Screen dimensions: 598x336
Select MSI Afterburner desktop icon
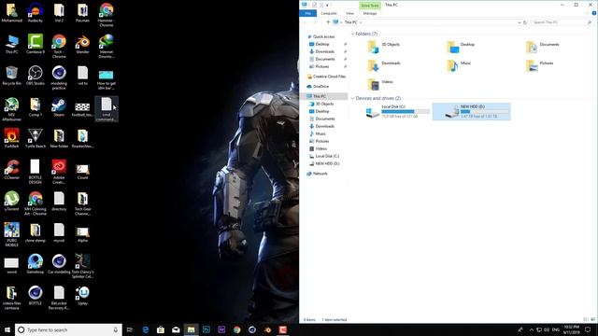point(11,109)
